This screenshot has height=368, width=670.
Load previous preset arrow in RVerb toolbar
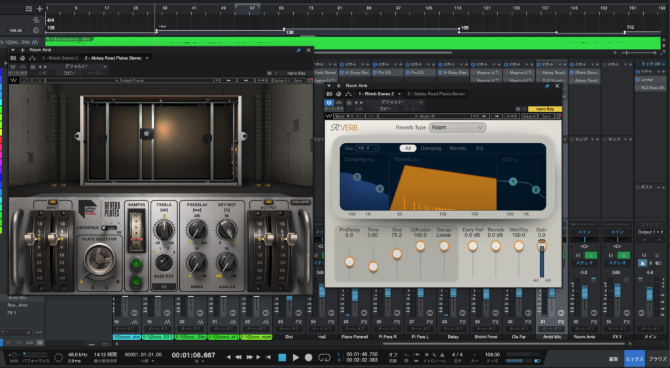(x=484, y=116)
